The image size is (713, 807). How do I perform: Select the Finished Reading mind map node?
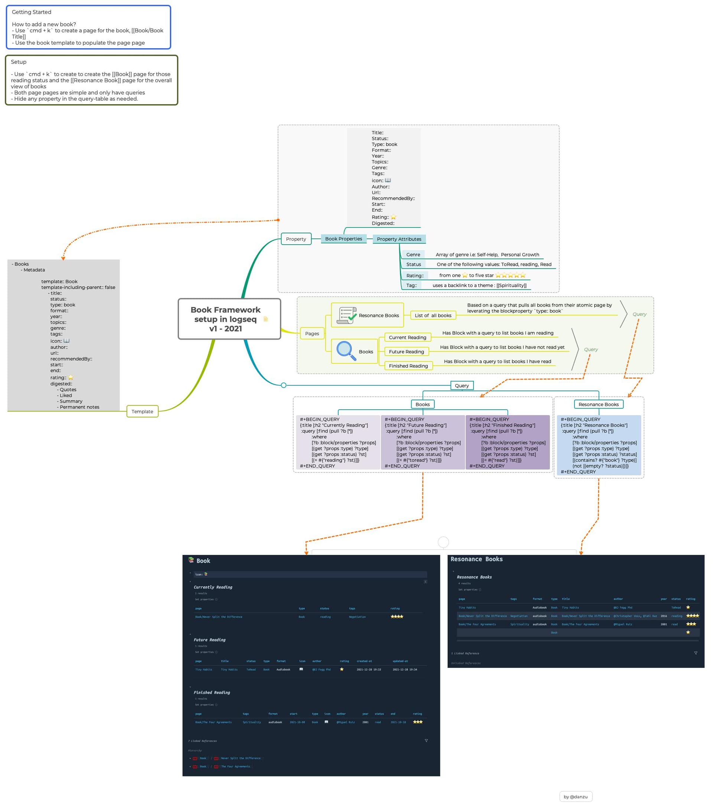tap(408, 366)
